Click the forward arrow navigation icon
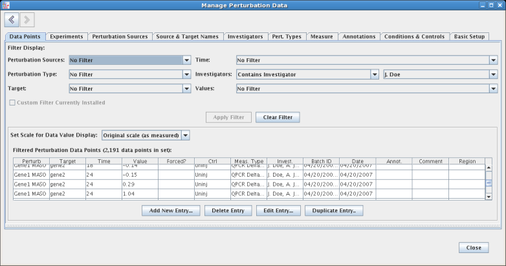 (x=28, y=20)
